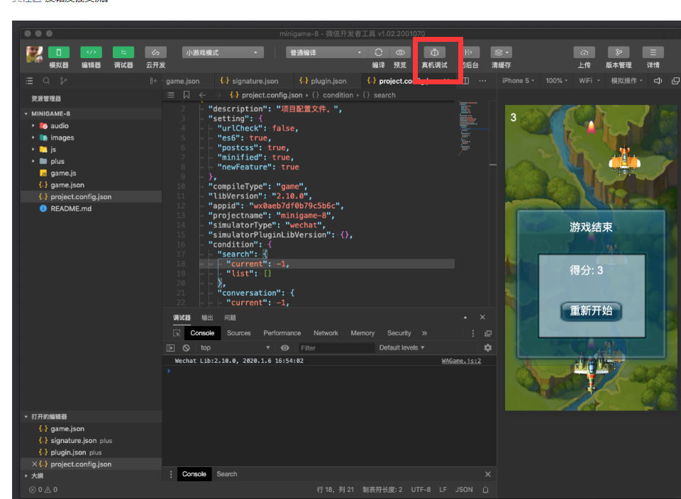
Task: Click the user avatar thumbnail
Action: [x=34, y=55]
